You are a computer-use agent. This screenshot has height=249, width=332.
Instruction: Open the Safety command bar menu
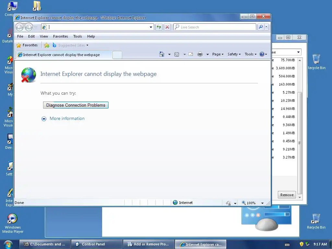(x=234, y=54)
